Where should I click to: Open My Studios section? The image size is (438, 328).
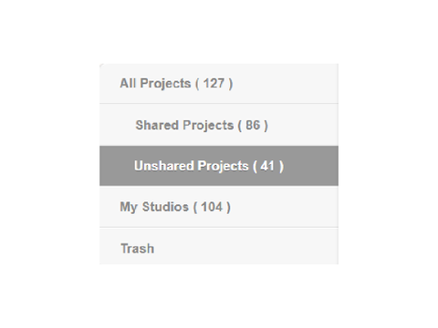(219, 207)
